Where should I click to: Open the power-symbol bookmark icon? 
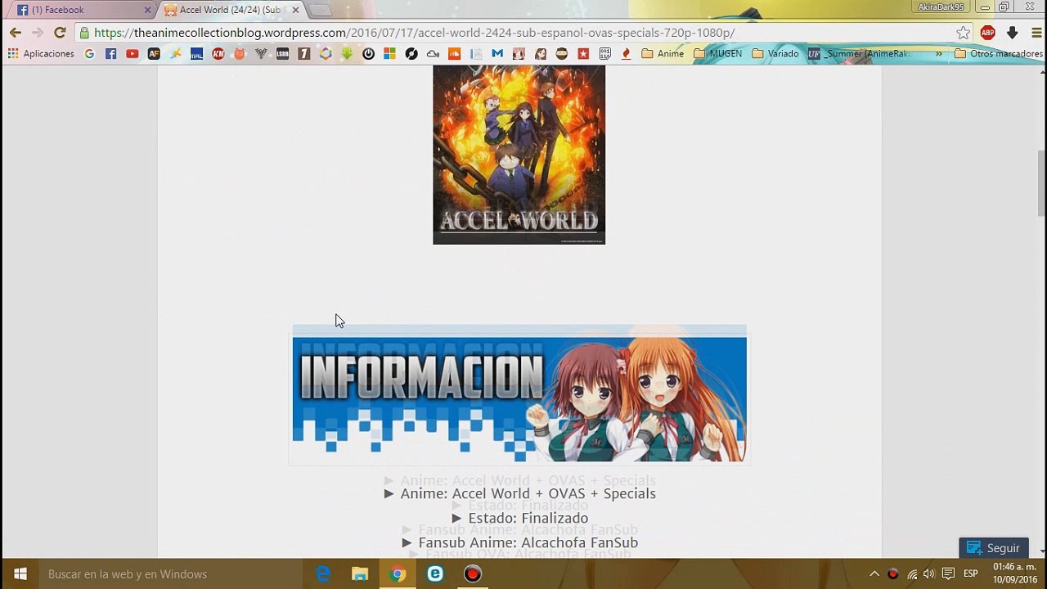(368, 54)
